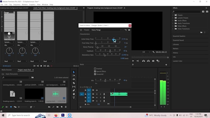The image size is (210, 118).
Task: Open System input dropdown under Flanger channel
Action: tap(9, 42)
